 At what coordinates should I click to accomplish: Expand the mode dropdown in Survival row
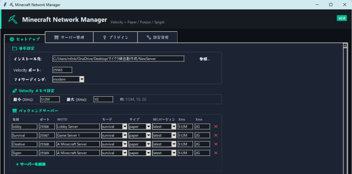125,136
